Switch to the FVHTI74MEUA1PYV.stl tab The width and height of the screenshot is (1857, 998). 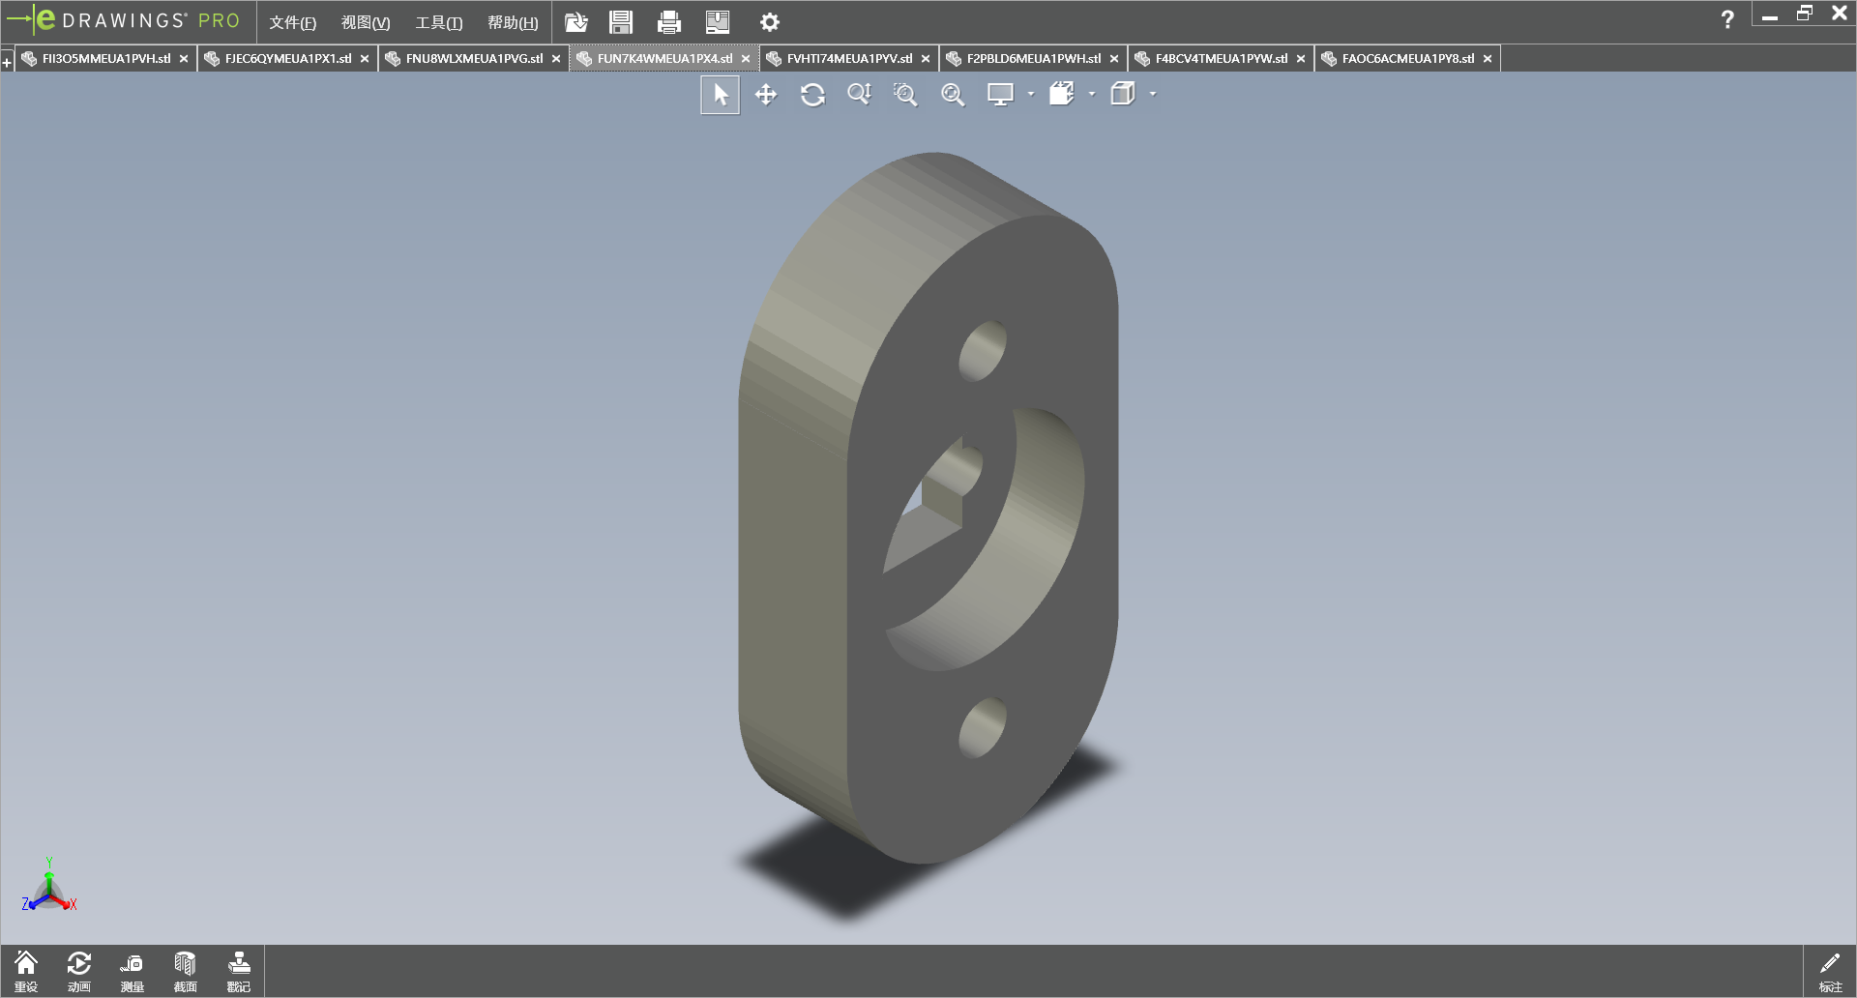848,59
